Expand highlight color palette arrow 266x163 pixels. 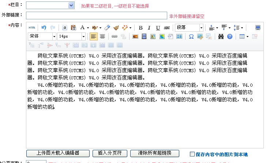click(x=100, y=28)
